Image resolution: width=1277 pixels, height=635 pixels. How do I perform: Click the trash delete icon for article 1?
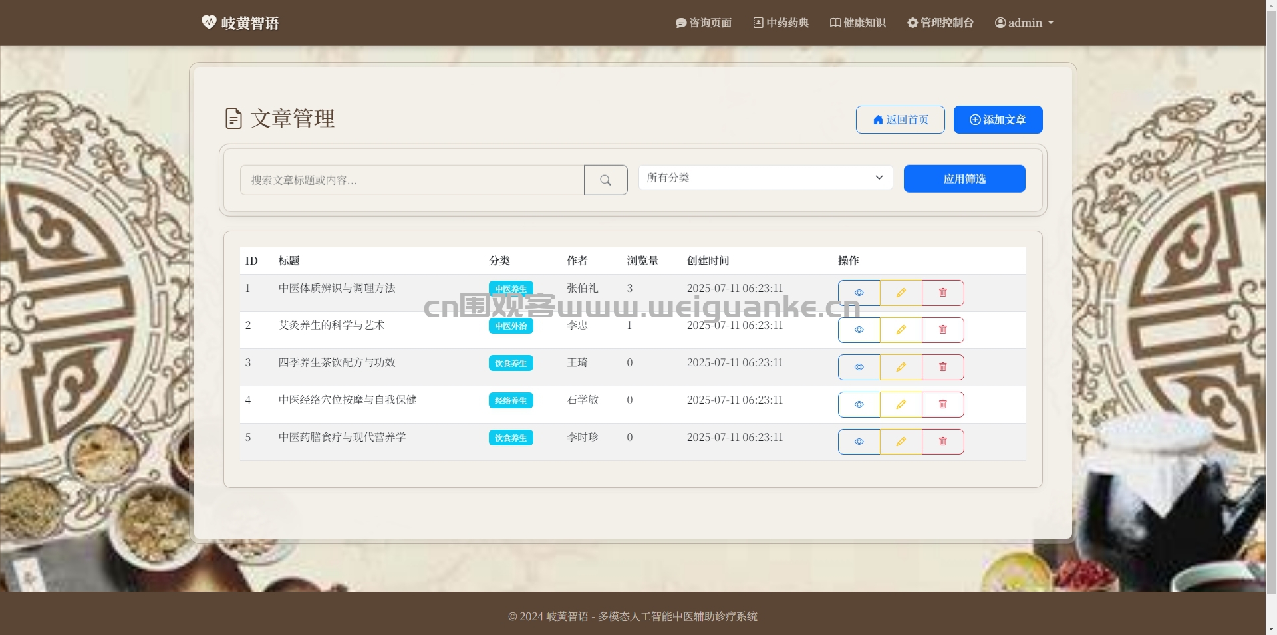click(942, 293)
